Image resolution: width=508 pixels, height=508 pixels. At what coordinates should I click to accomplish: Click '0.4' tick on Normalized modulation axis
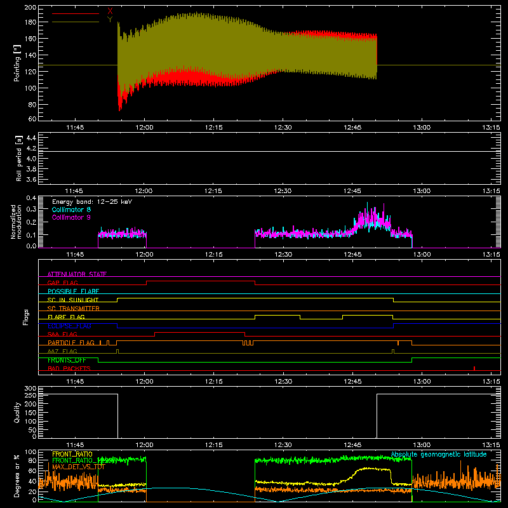click(31, 197)
